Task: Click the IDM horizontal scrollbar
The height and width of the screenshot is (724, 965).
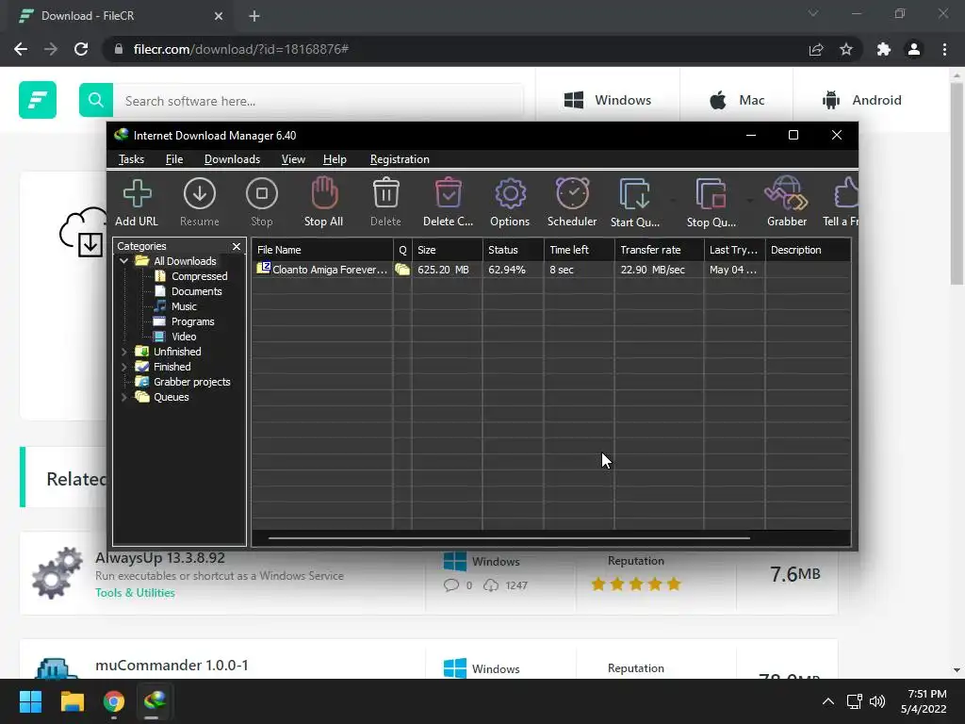Action: pos(509,538)
